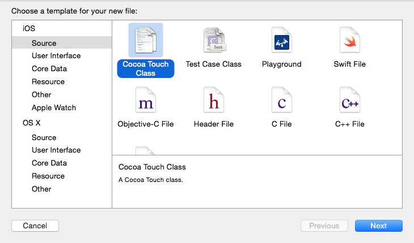Viewport: 414px width, 243px height.
Task: Click the partially visible template icon below Objective-C File
Action: (x=146, y=150)
